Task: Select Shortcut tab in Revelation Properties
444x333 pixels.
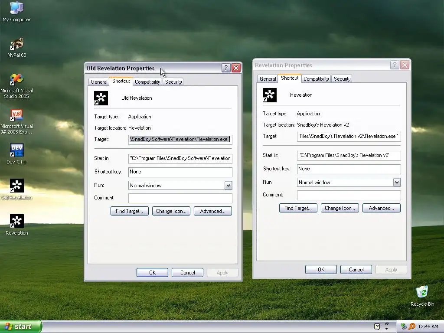Action: (x=289, y=78)
